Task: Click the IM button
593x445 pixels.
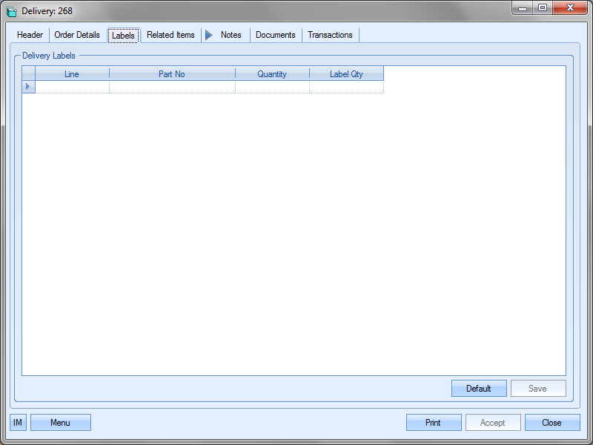Action: click(18, 422)
